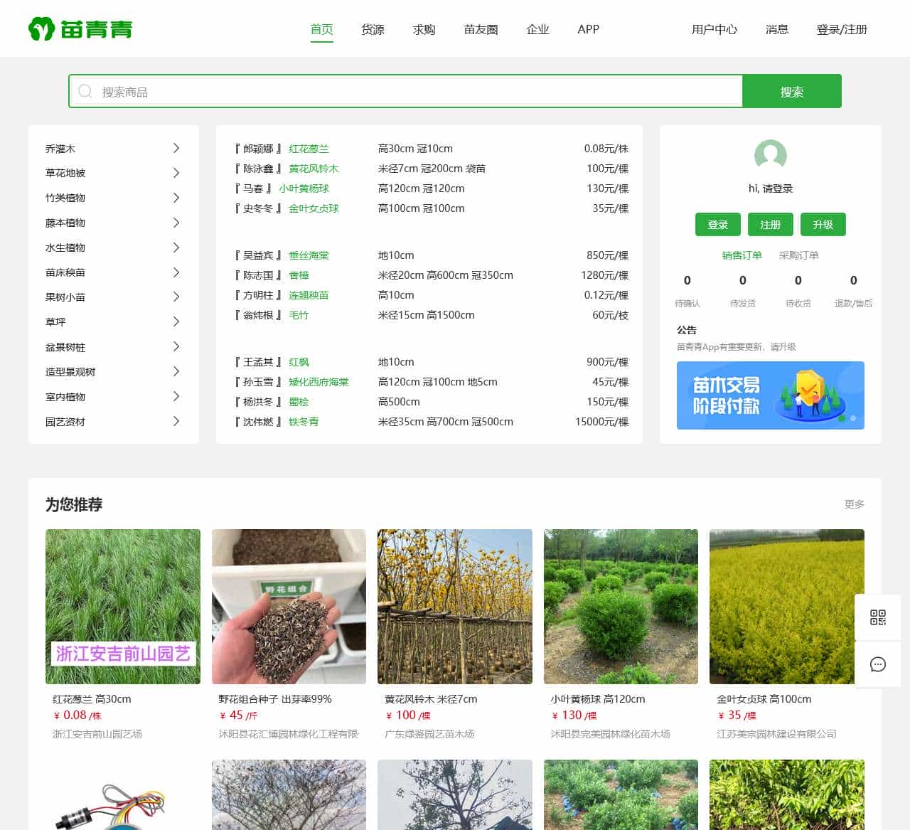Open the QR code floating icon
The width and height of the screenshot is (910, 830).
tap(877, 617)
